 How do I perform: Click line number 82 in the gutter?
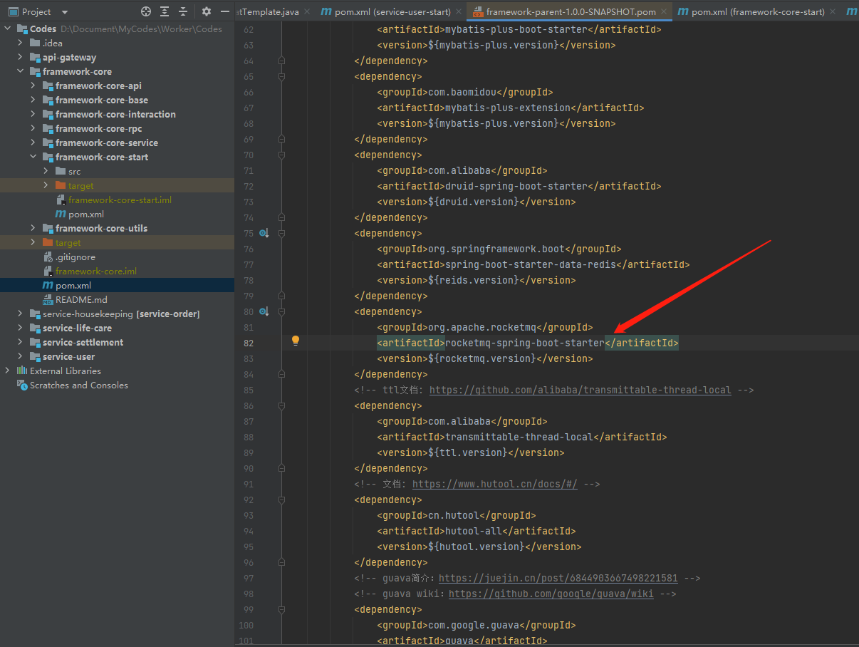click(248, 343)
